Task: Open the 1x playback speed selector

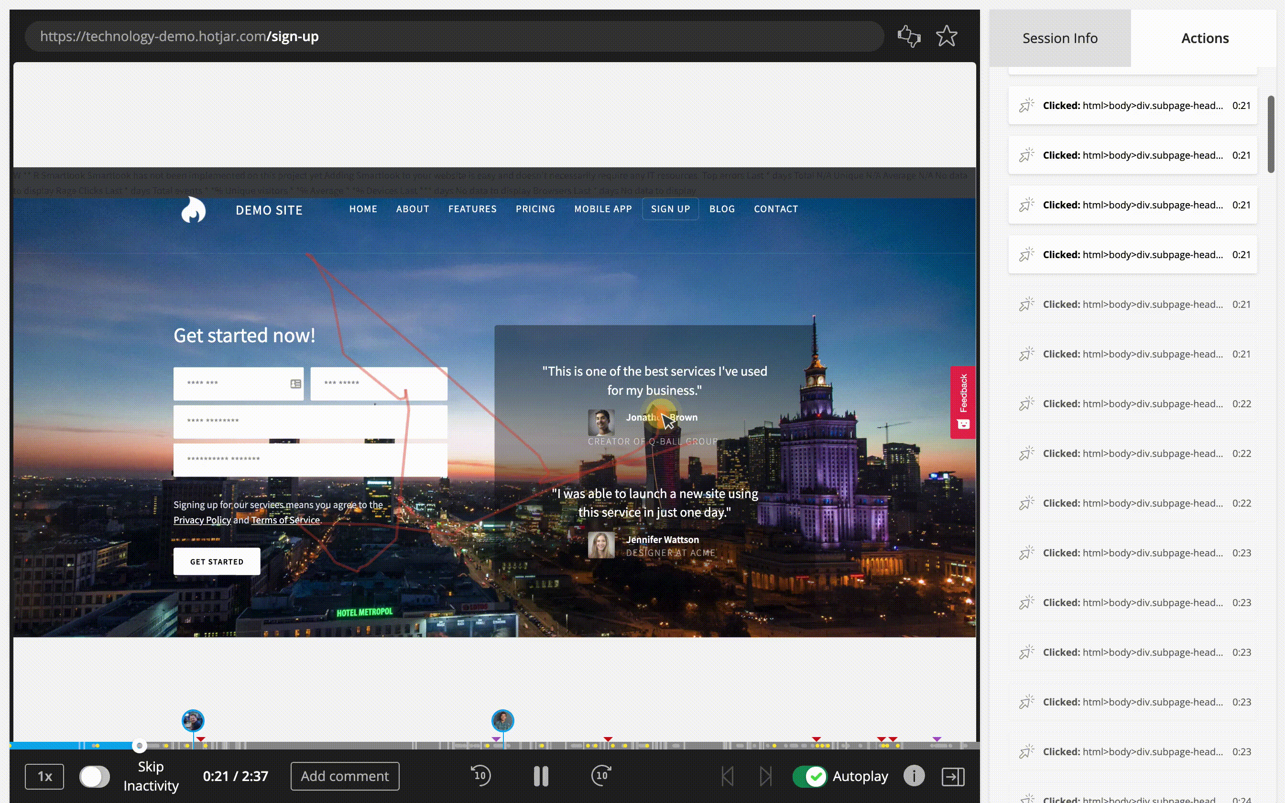Action: pyautogui.click(x=44, y=776)
